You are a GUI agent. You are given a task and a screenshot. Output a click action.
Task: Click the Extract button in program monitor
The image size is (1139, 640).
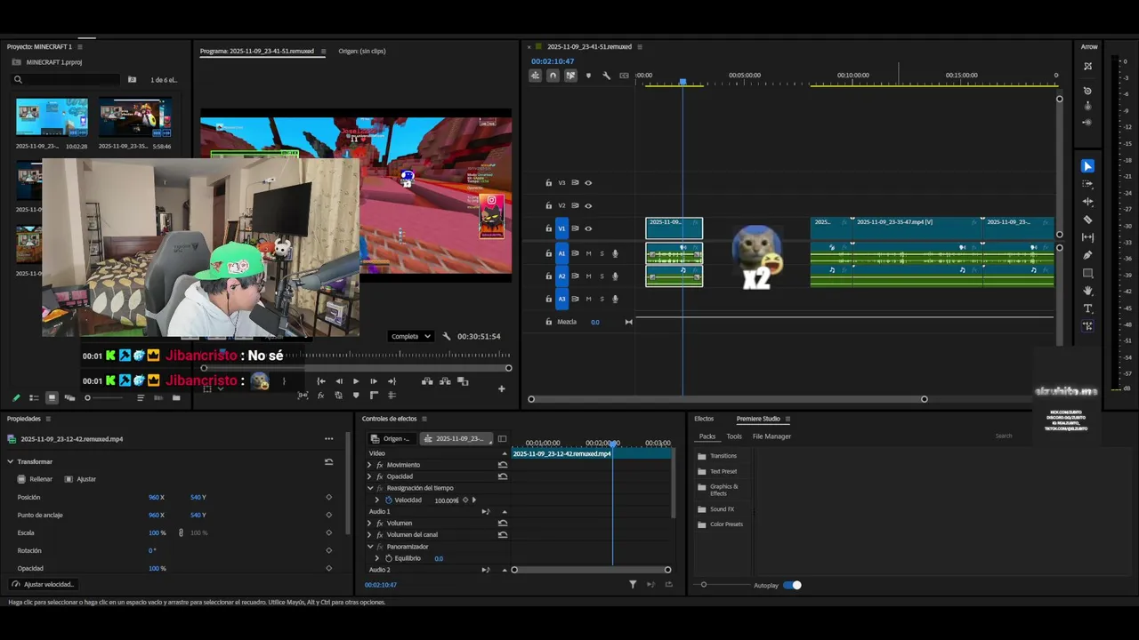(x=445, y=381)
